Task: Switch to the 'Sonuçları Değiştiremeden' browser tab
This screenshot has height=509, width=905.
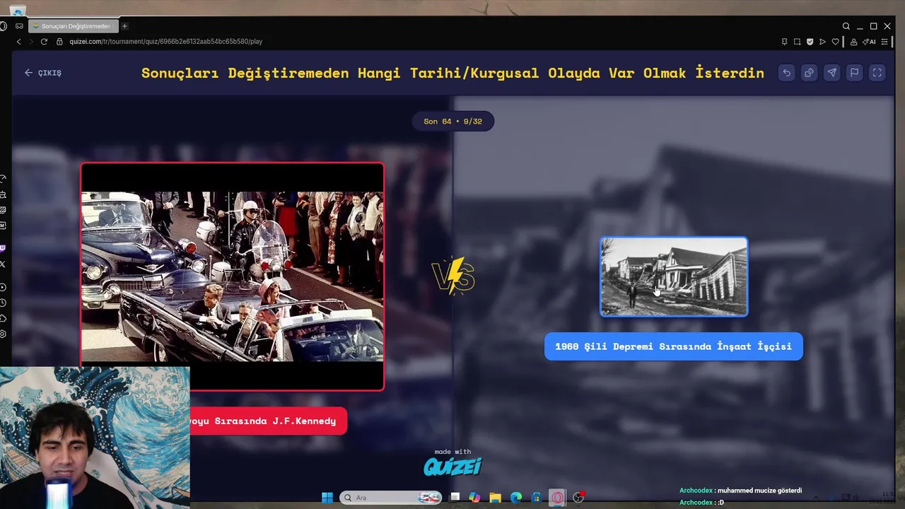Action: tap(74, 26)
